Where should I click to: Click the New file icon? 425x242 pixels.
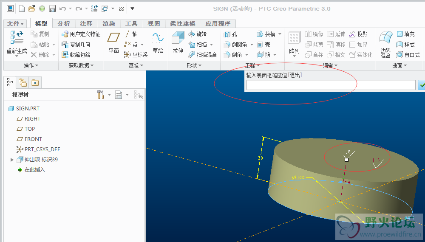point(22,8)
